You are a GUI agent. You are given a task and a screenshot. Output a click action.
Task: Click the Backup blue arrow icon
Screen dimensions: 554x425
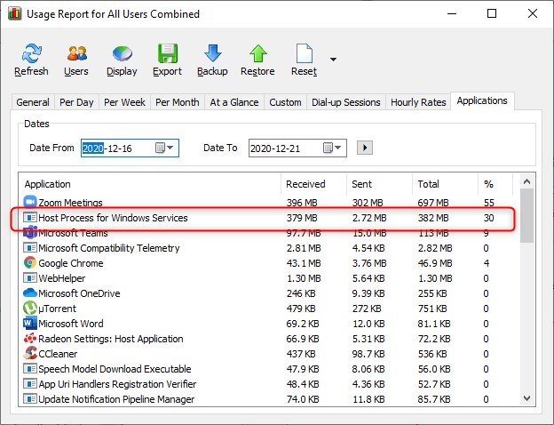213,53
